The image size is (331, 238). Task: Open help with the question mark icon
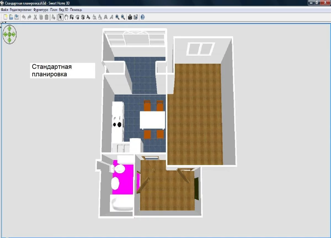[143, 17]
